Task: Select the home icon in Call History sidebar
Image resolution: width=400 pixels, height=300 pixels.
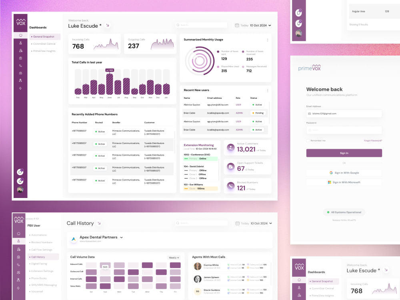Action: point(19,234)
